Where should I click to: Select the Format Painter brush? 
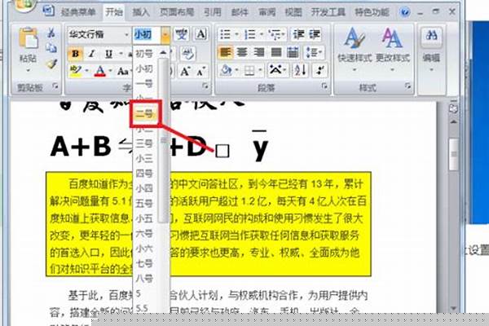point(51,64)
